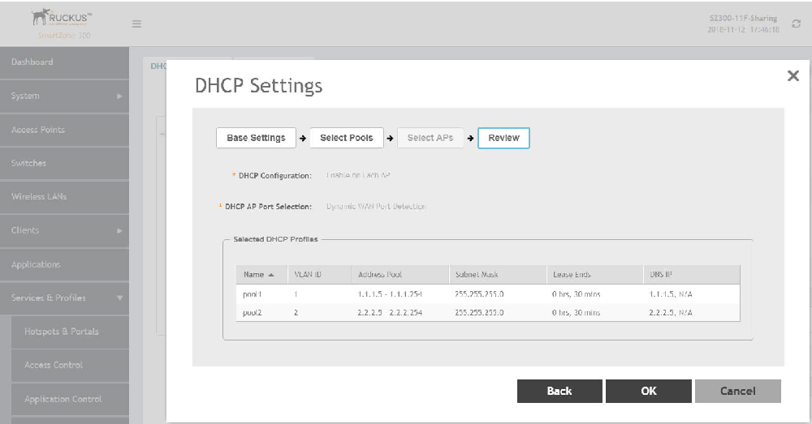
Task: Switch to the Select Pools step
Action: [346, 138]
